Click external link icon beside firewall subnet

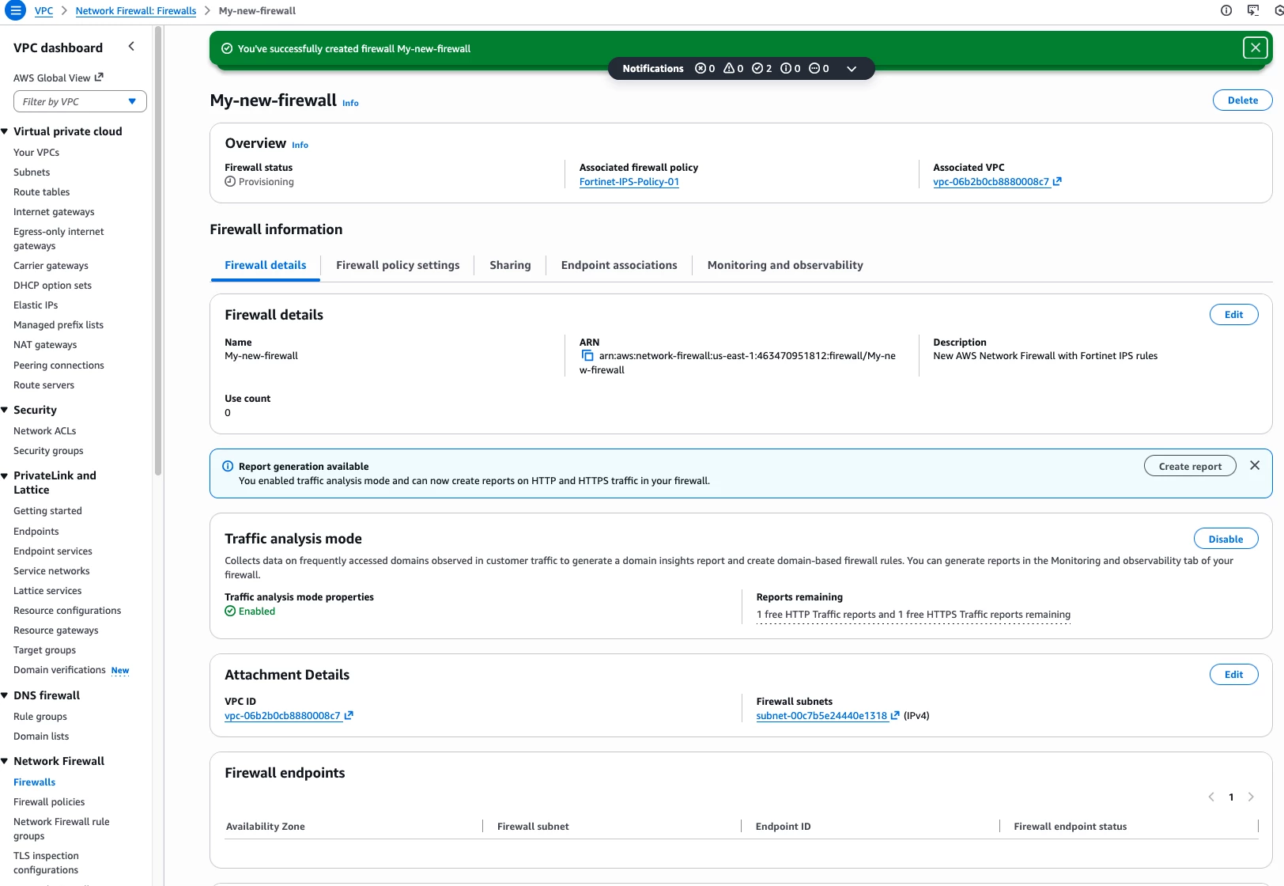pos(895,715)
